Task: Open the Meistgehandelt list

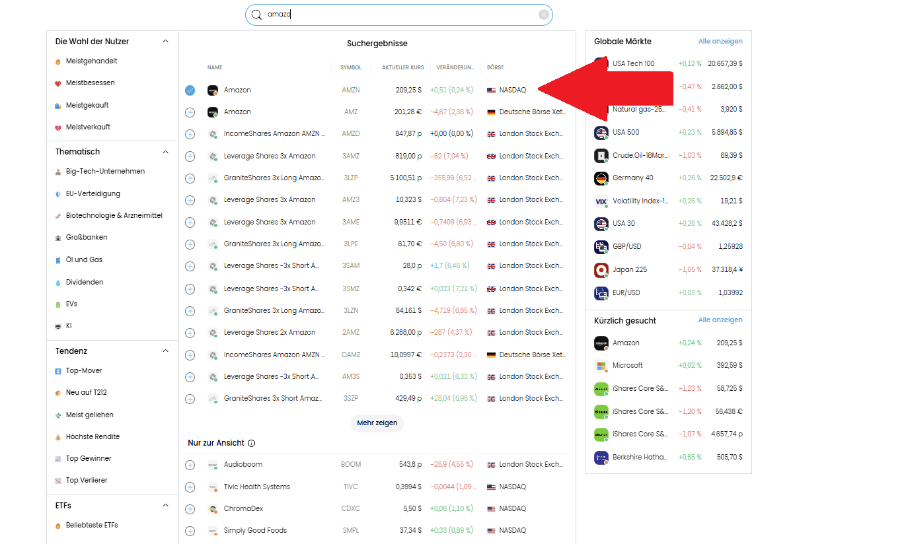Action: pos(91,61)
